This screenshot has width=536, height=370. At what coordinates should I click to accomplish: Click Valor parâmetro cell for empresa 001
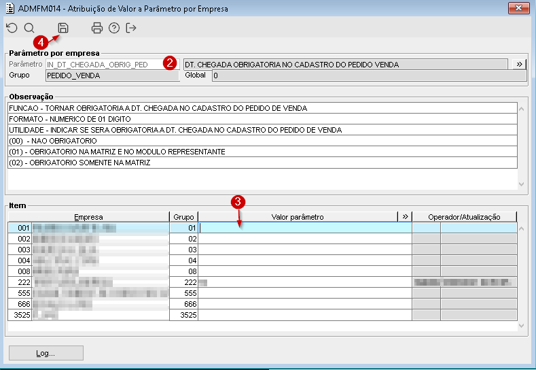305,228
